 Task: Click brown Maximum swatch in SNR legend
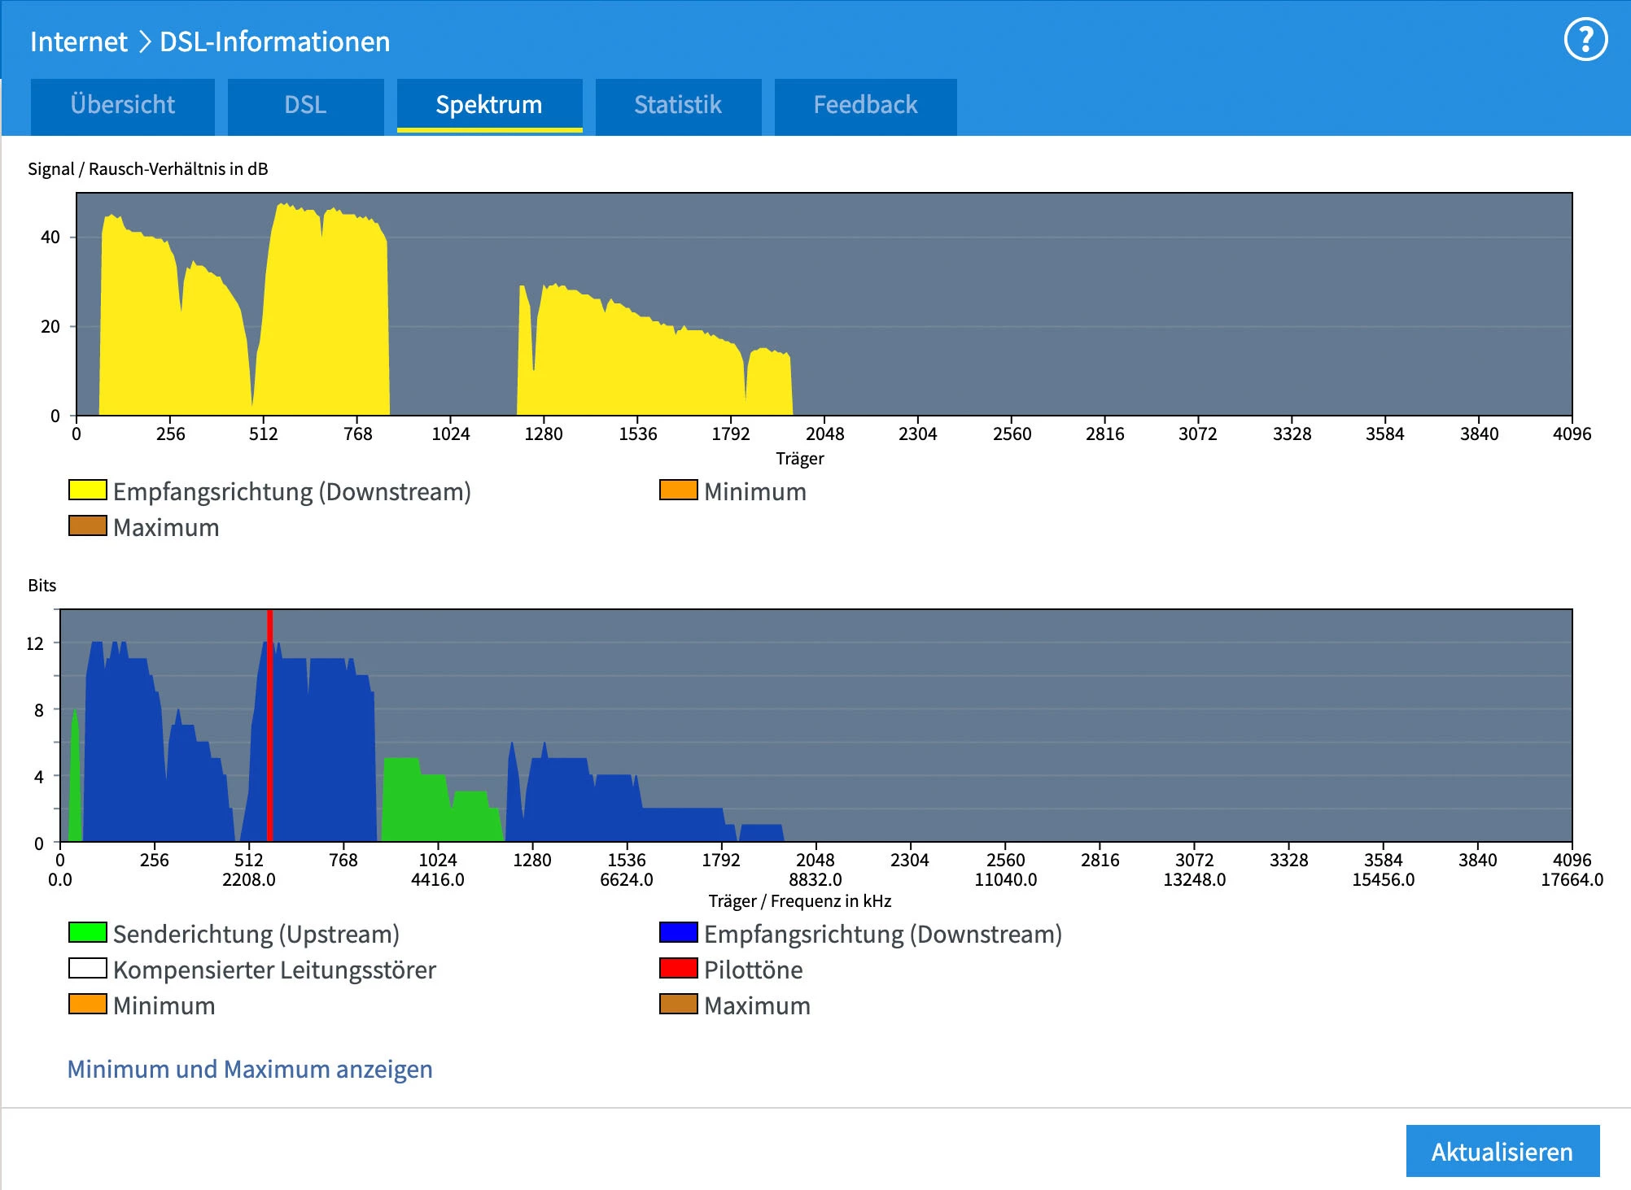tap(88, 525)
